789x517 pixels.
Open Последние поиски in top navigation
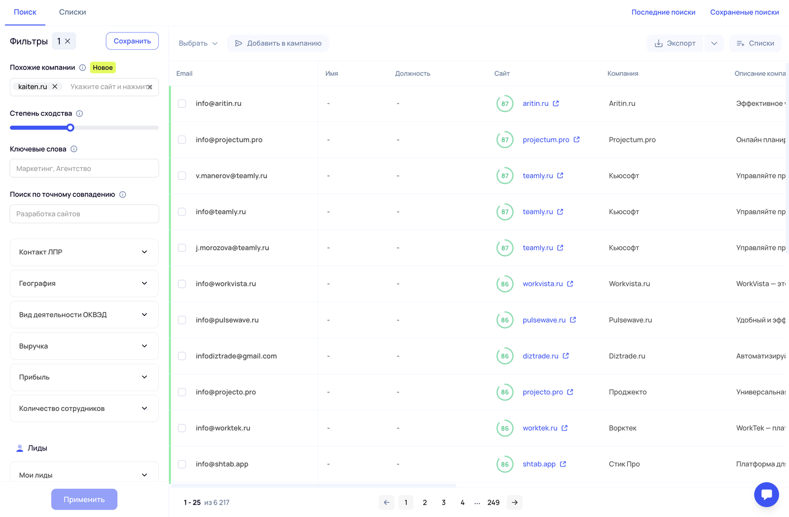(663, 12)
